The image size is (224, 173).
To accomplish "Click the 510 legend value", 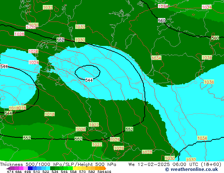I will tap(37, 172).
